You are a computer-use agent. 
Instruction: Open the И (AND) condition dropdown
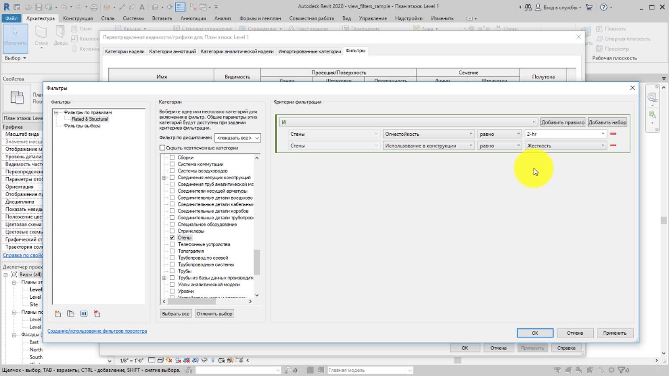[409, 122]
